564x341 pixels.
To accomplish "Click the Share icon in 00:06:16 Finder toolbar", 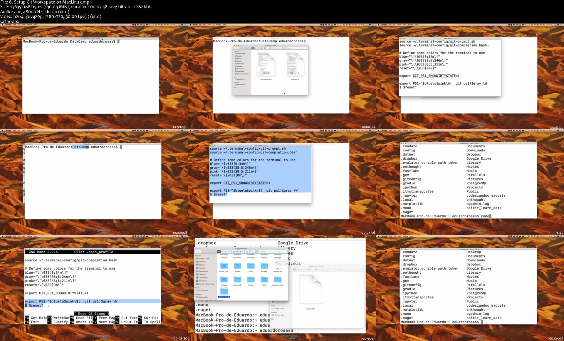I will point(247,252).
